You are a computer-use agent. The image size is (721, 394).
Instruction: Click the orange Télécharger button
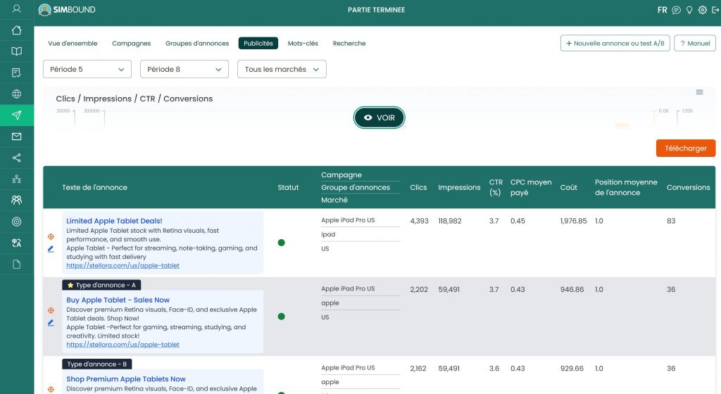coord(686,148)
